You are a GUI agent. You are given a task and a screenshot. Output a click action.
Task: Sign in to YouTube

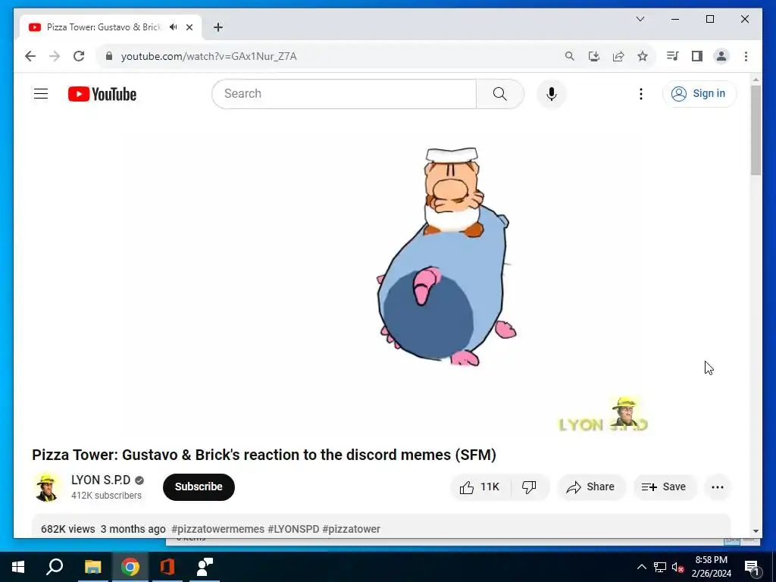pyautogui.click(x=699, y=93)
